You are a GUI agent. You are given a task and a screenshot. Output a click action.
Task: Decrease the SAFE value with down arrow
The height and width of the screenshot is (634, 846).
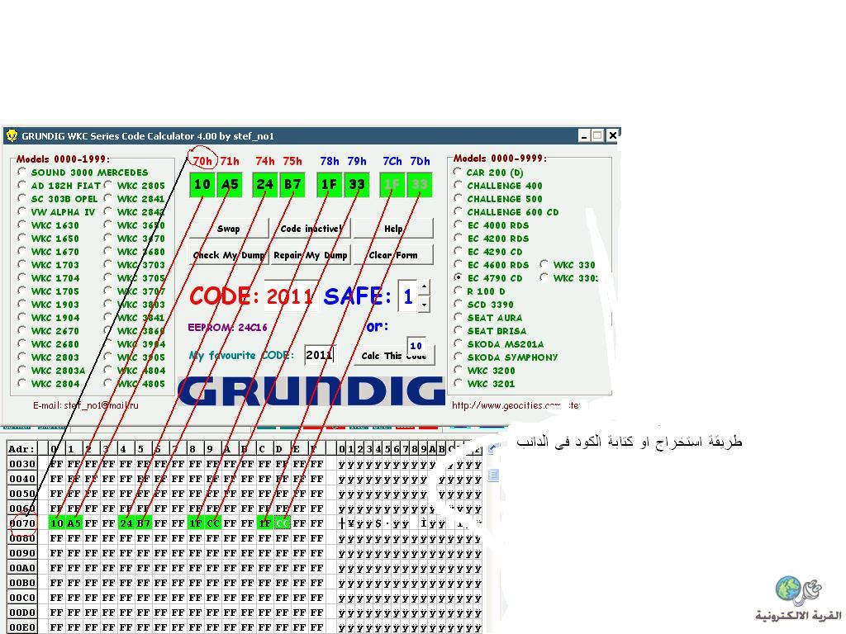point(425,304)
